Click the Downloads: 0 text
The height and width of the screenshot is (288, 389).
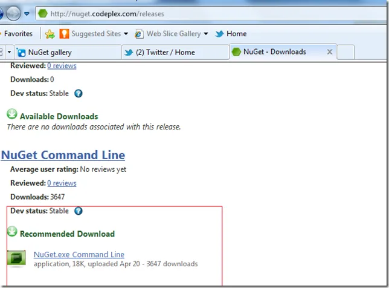pyautogui.click(x=32, y=79)
